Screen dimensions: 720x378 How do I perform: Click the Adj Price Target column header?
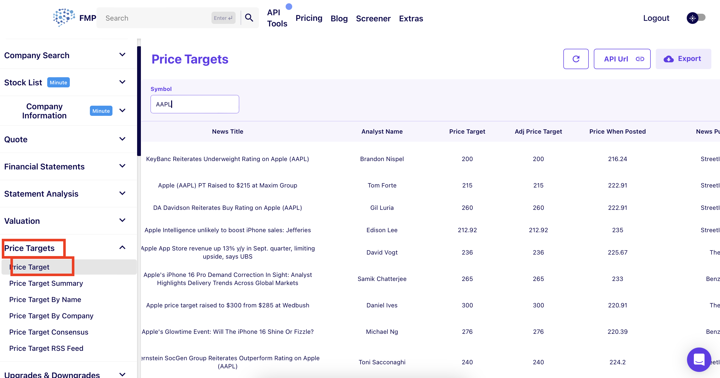(x=538, y=131)
